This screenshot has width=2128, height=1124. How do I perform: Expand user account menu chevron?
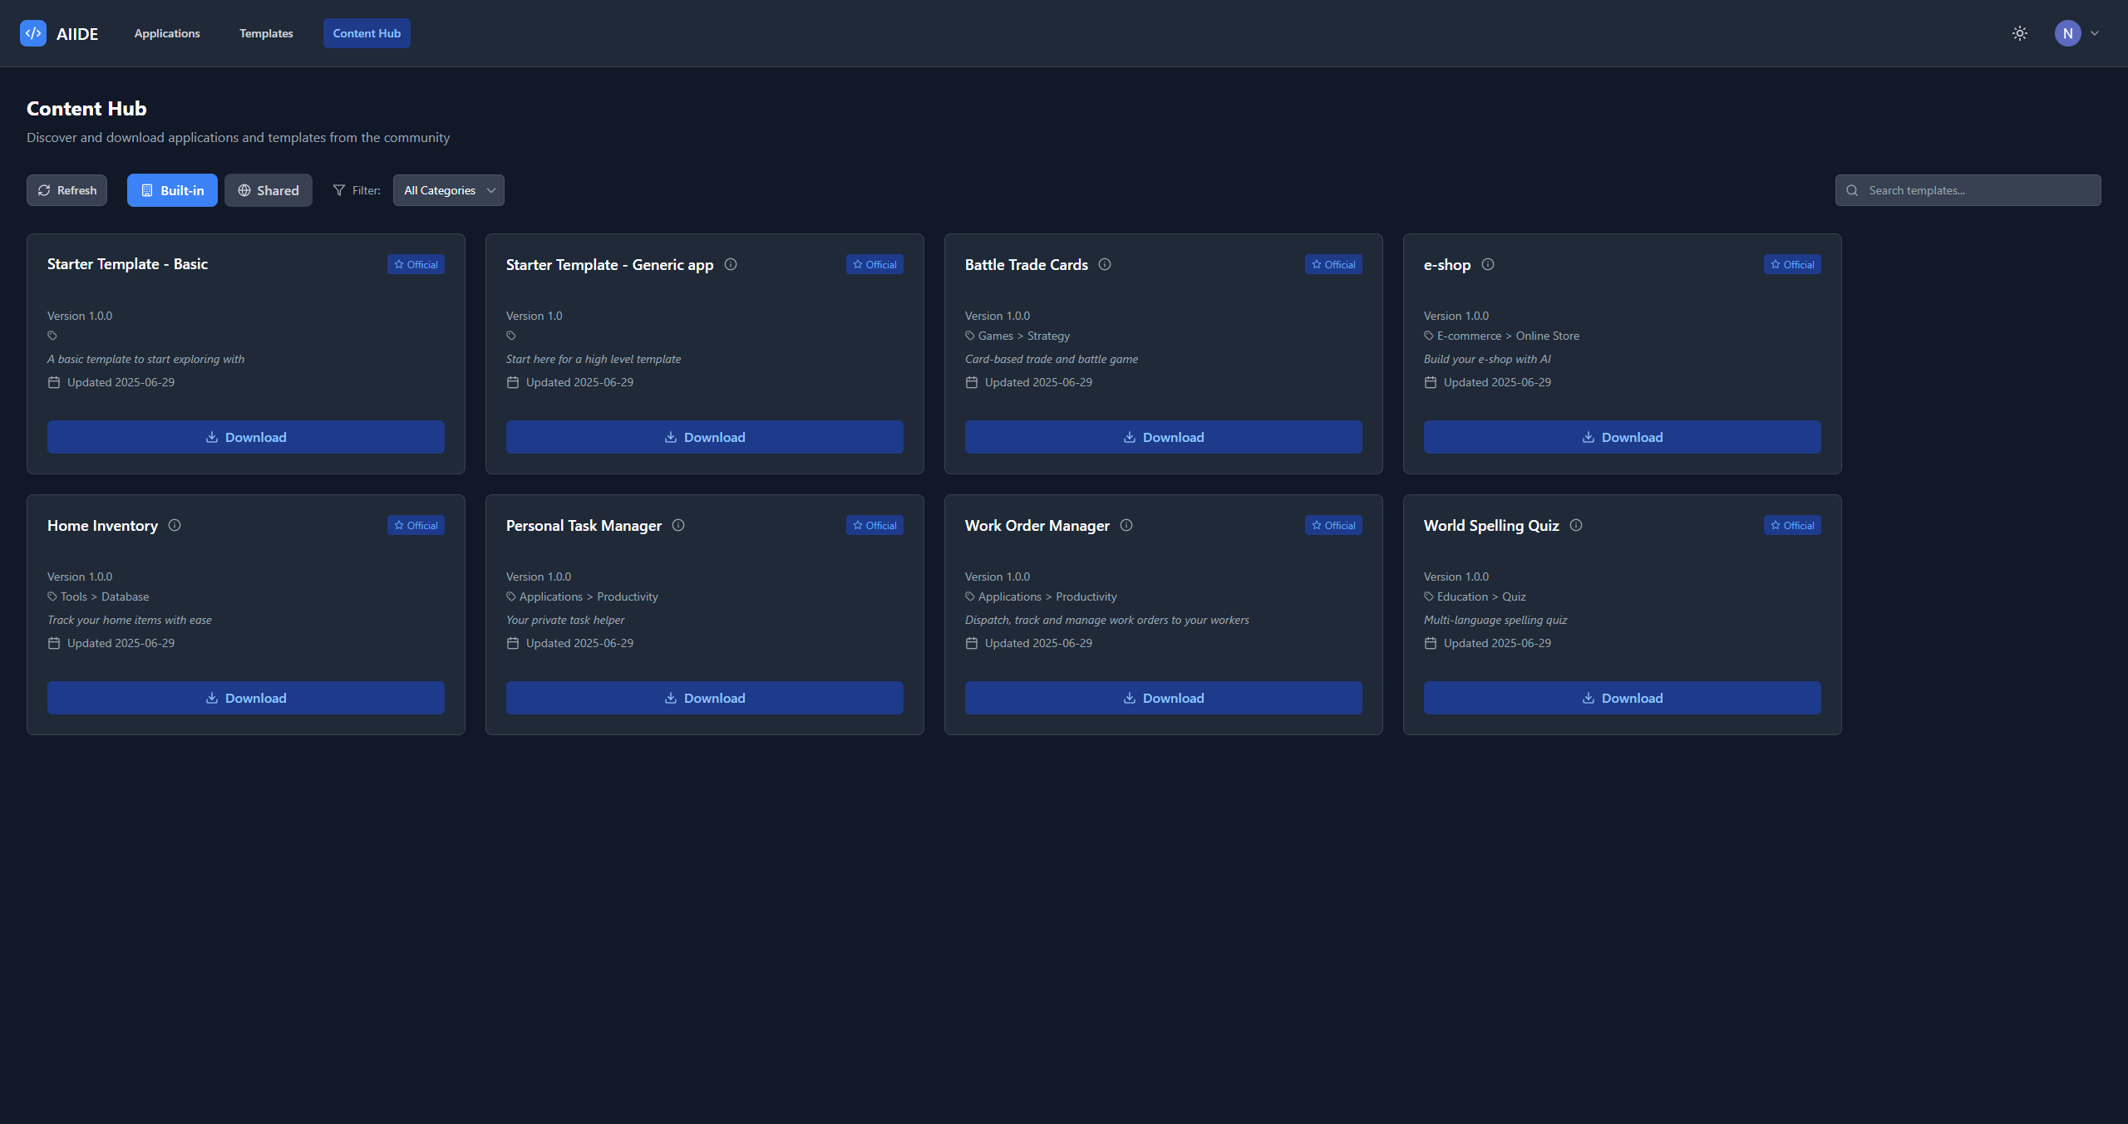pos(2095,33)
